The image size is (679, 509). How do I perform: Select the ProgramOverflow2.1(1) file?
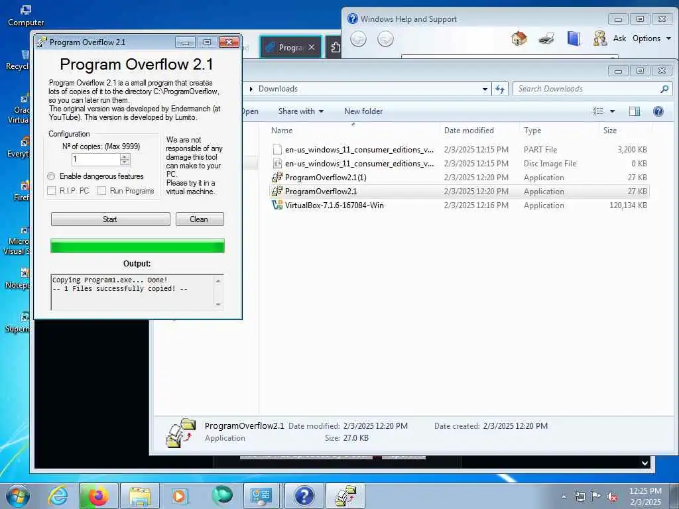click(x=459, y=177)
